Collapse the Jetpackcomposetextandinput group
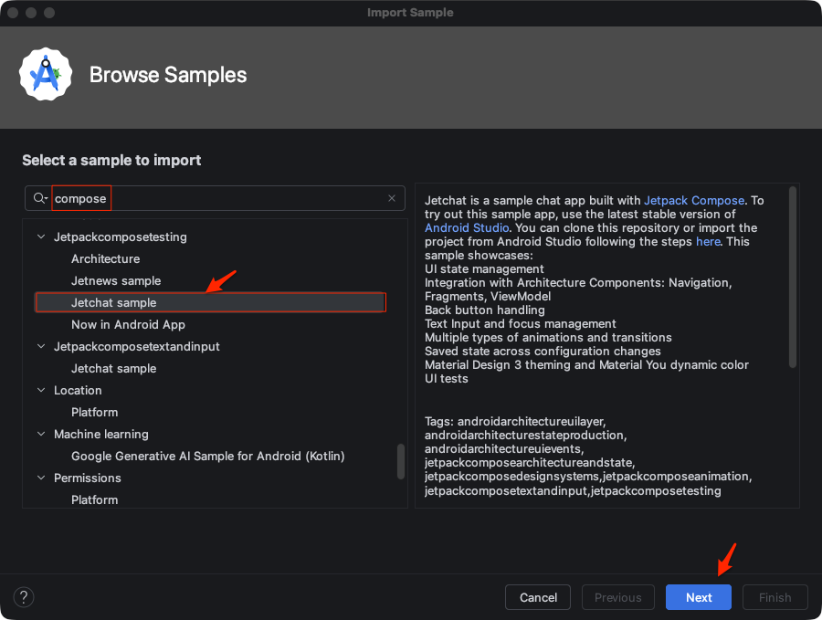Screen dimensions: 822x620 point(41,346)
